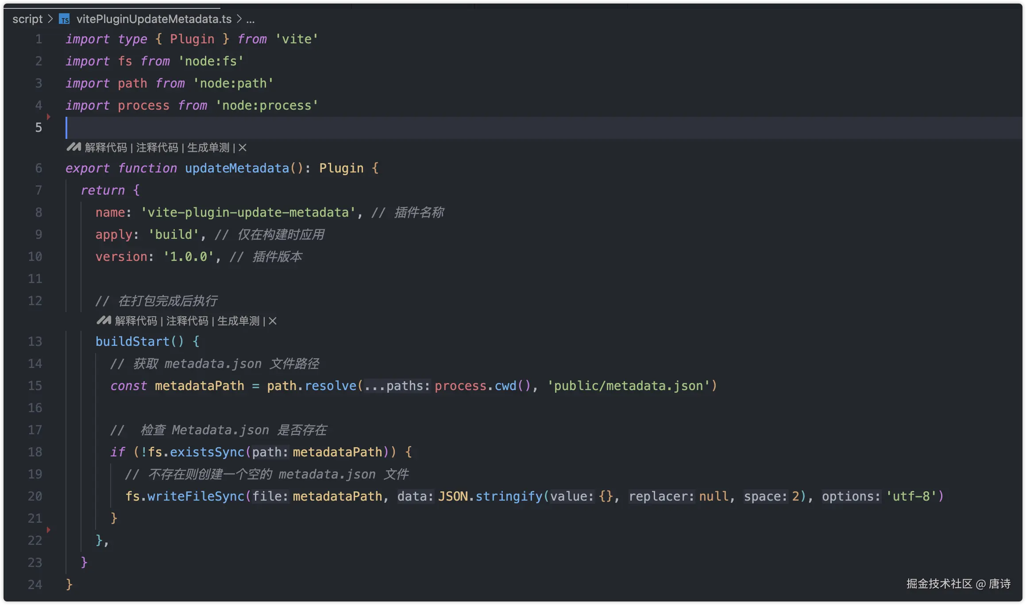Click 生成单测 above the buildStart method

click(238, 321)
